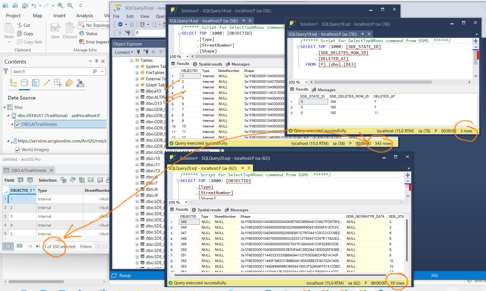Open the Analysis ribbon tab

point(85,16)
